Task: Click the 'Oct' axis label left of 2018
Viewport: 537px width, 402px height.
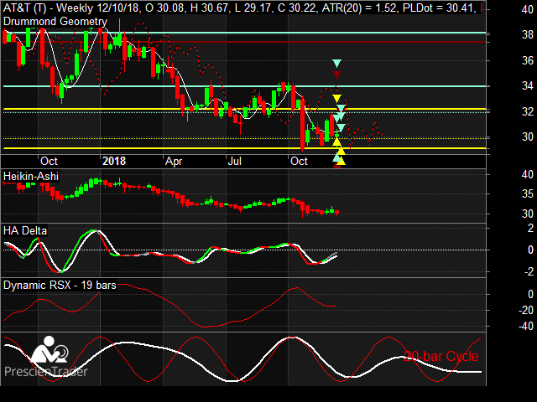Action: [49, 161]
